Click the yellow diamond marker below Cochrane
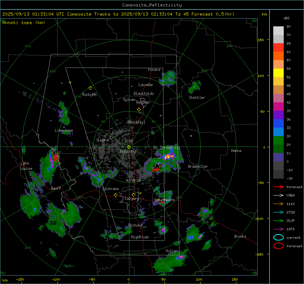The image size is (304, 284). (x=116, y=195)
